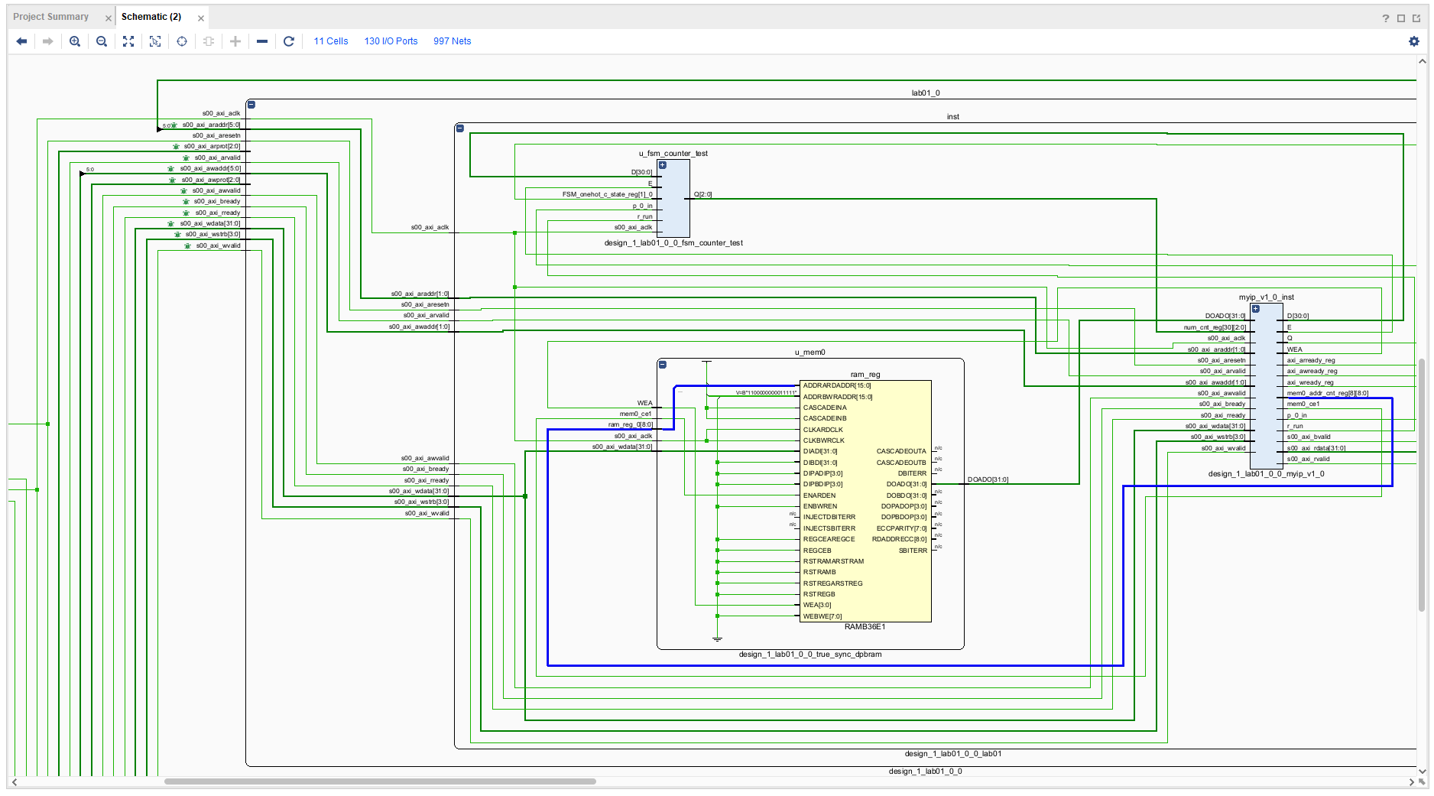Click the circular refresh icon in toolbar
This screenshot has width=1434, height=796.
[289, 41]
